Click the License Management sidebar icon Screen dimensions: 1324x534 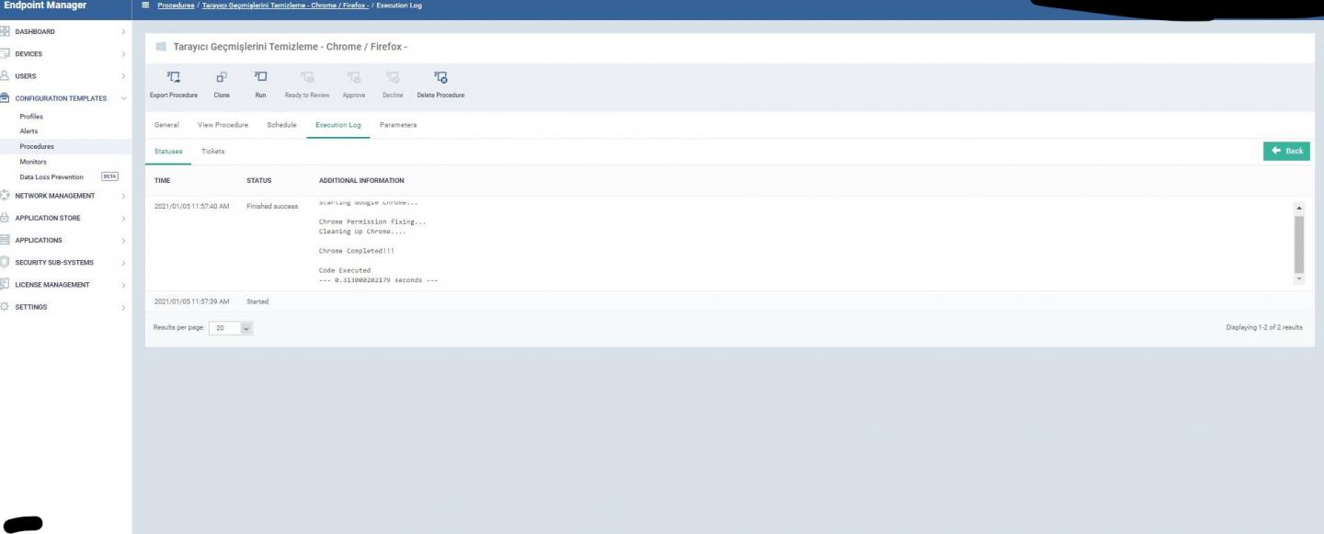(6, 285)
